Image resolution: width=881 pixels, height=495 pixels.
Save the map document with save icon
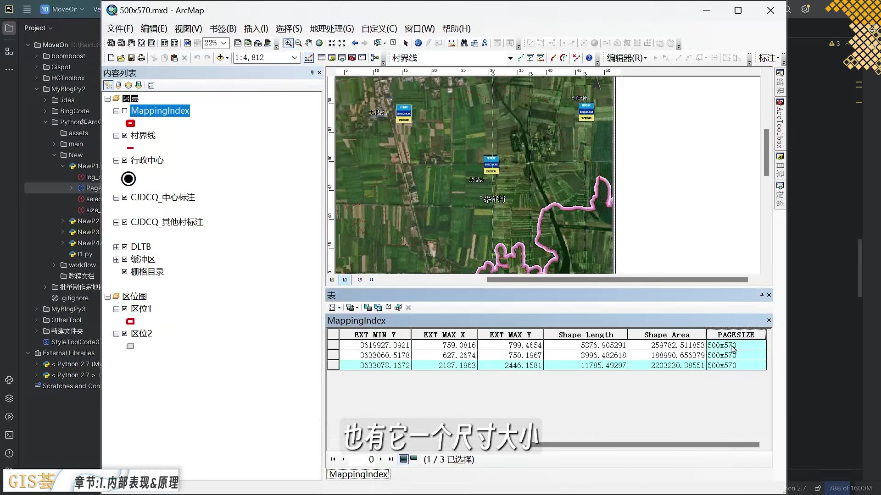(131, 58)
